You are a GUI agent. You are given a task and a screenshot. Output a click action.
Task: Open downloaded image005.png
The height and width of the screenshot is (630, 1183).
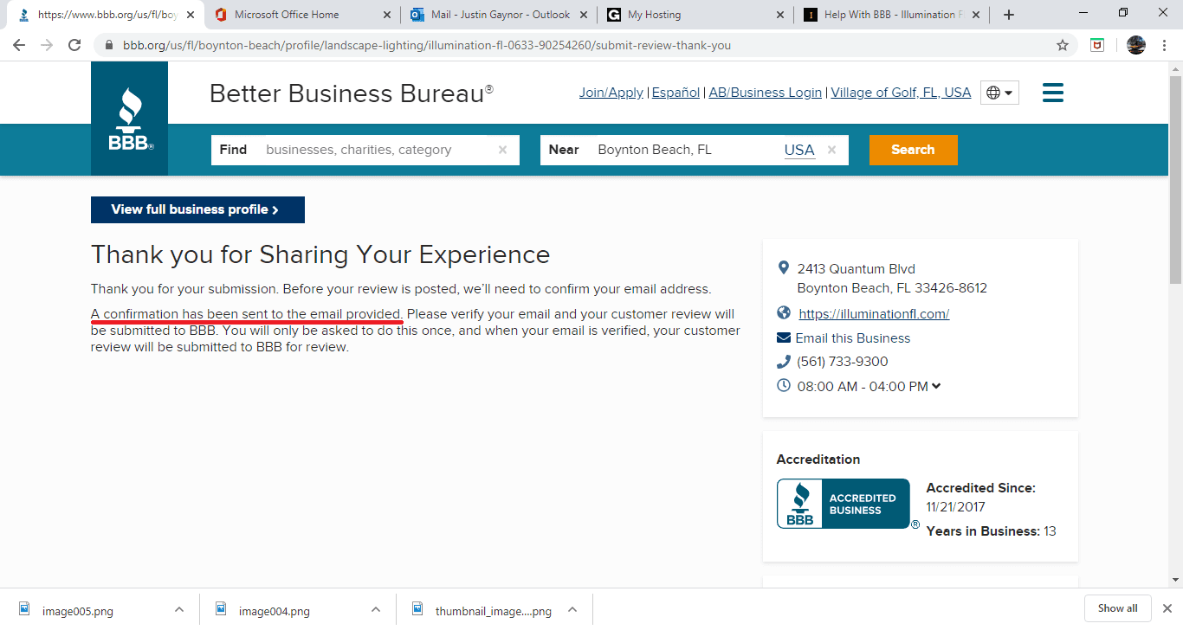(78, 611)
